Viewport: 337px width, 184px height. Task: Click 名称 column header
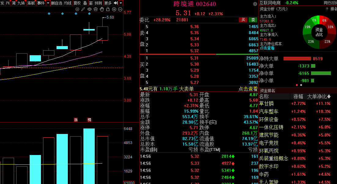tap(264, 97)
